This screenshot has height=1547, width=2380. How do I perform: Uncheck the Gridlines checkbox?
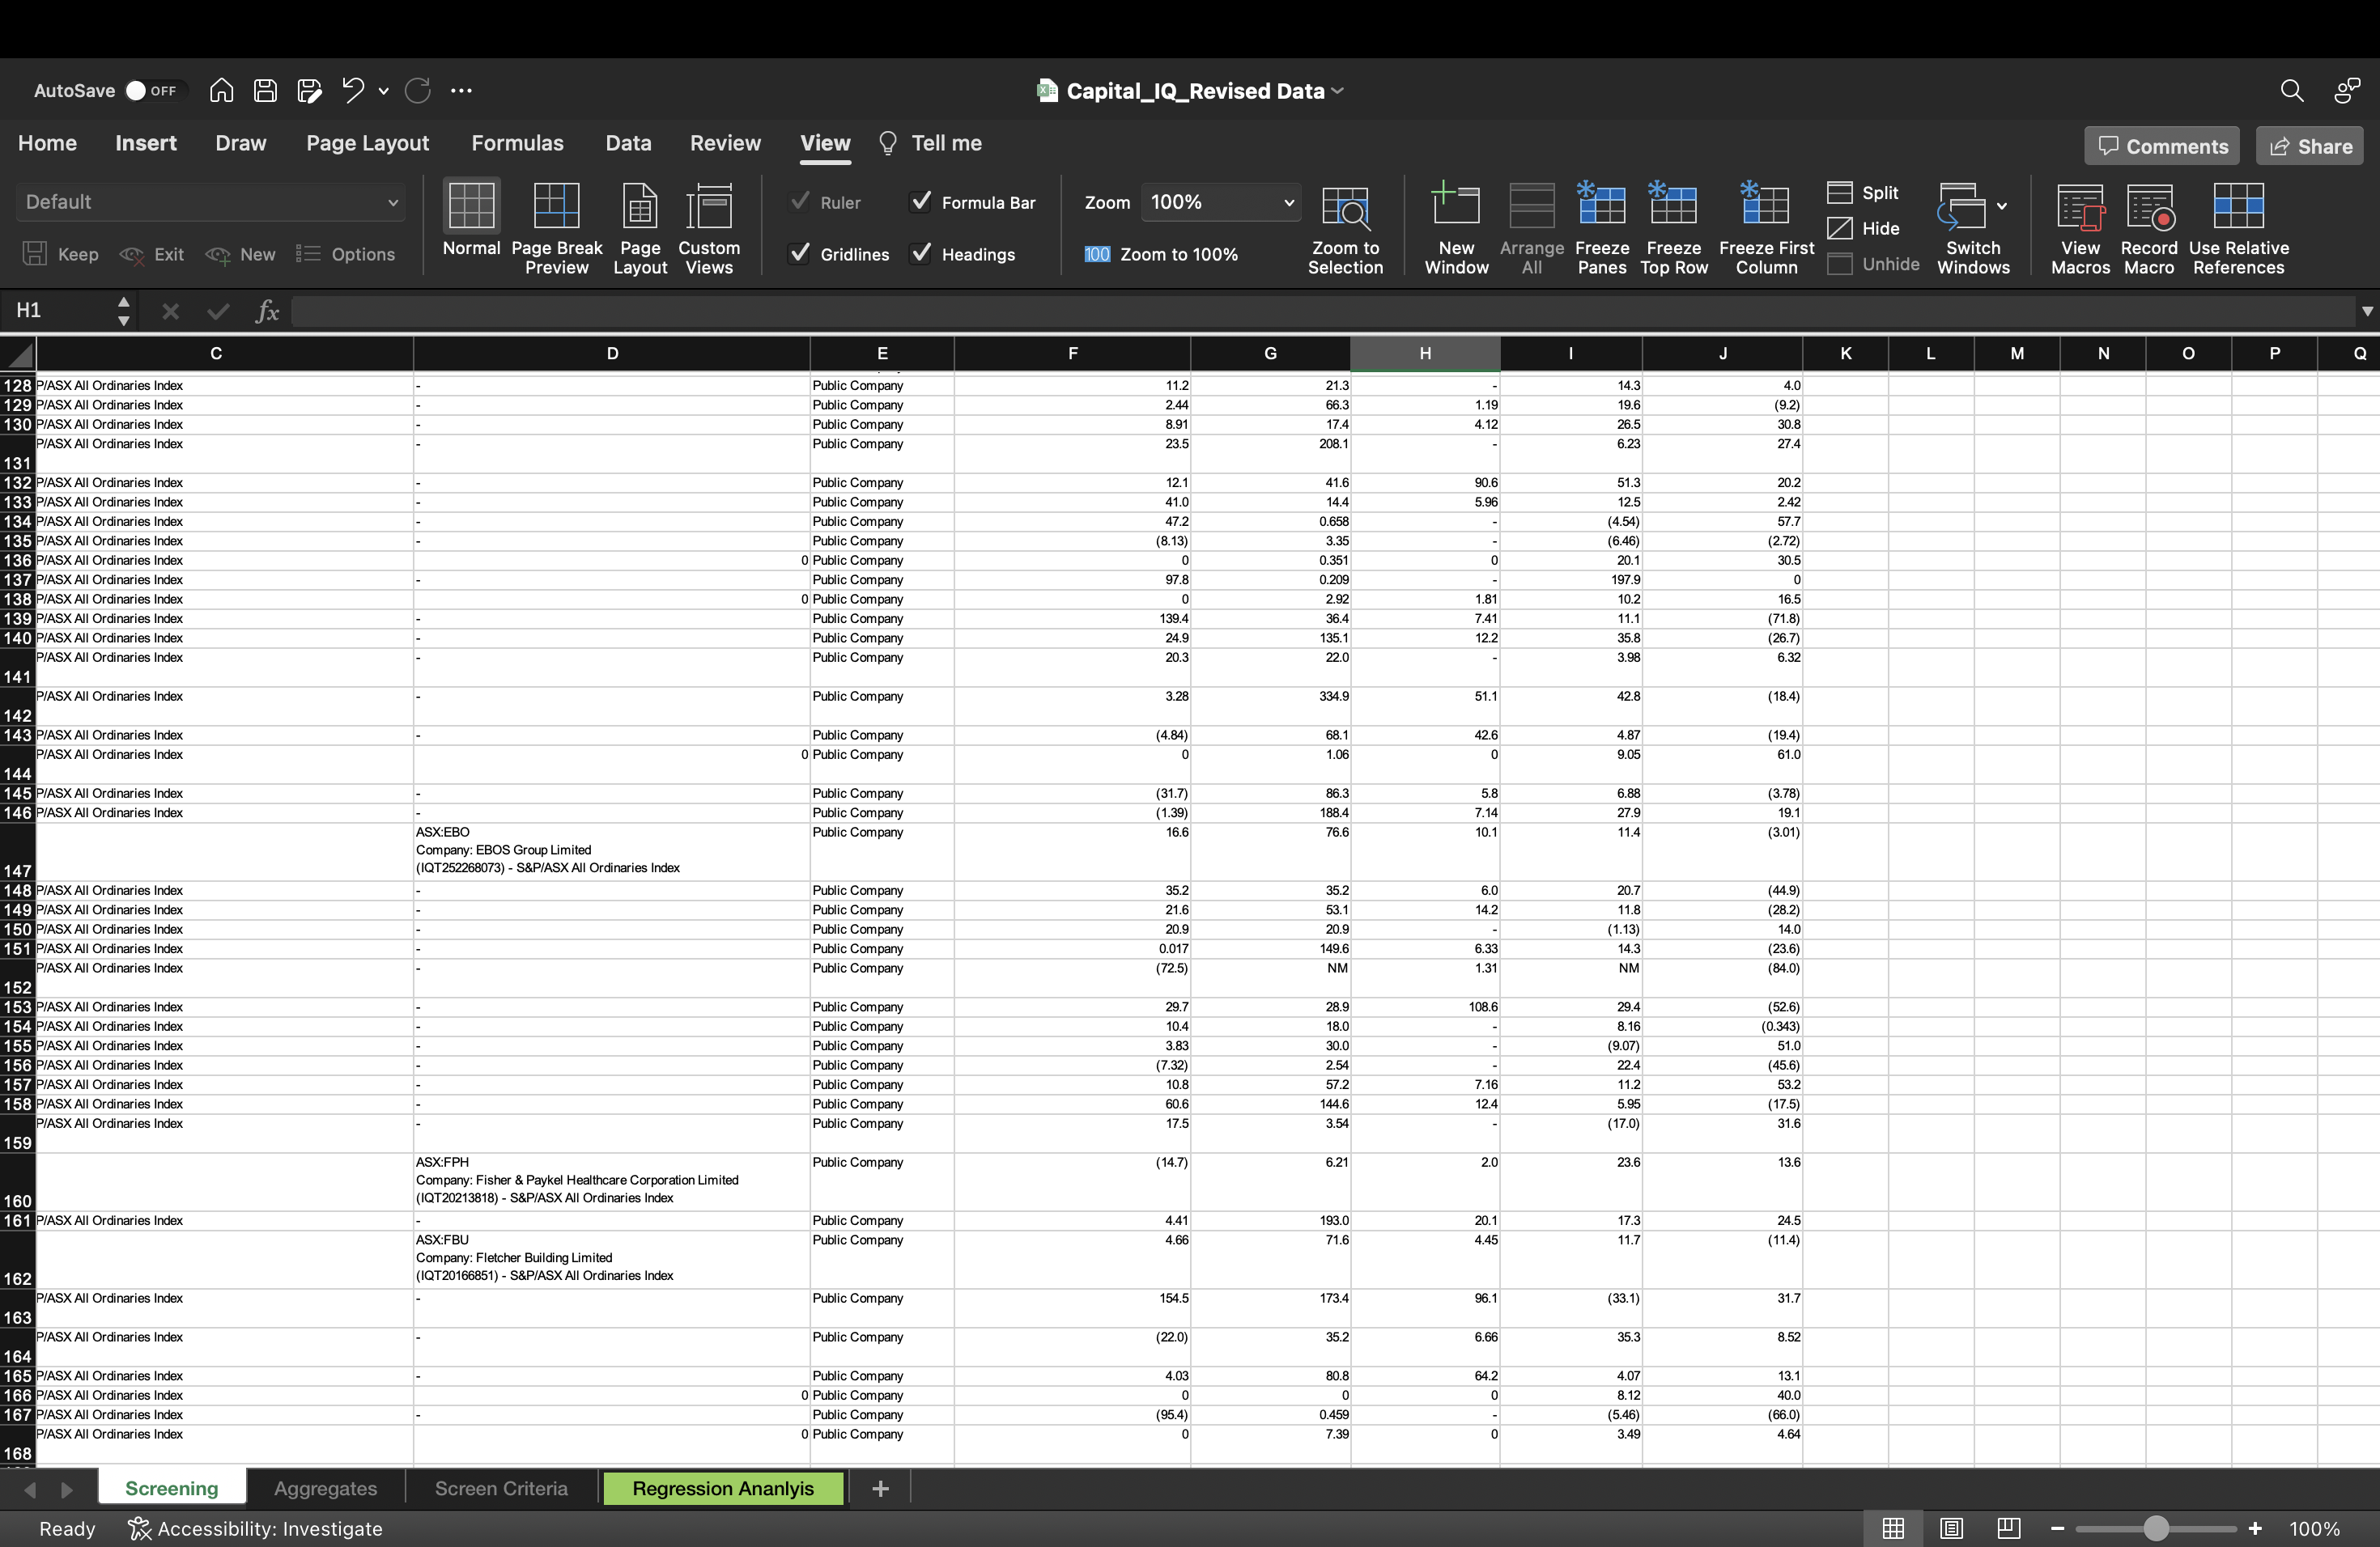[x=800, y=254]
